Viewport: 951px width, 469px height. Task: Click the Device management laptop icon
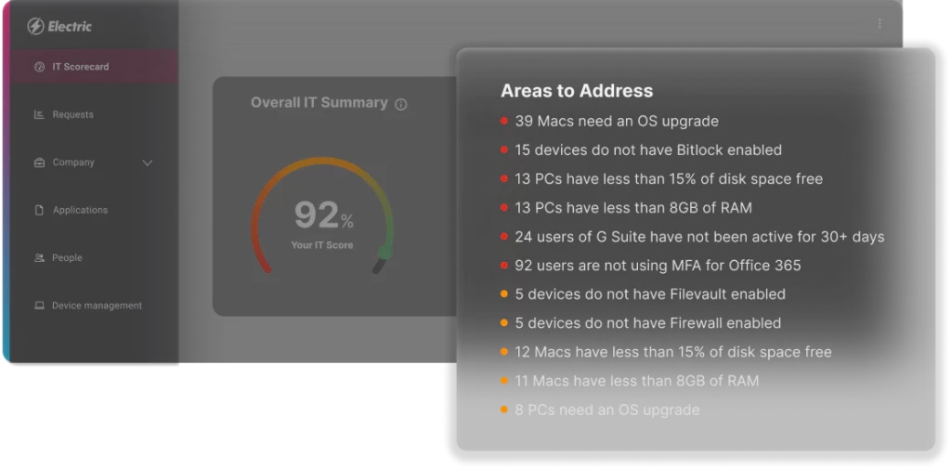pyautogui.click(x=39, y=306)
